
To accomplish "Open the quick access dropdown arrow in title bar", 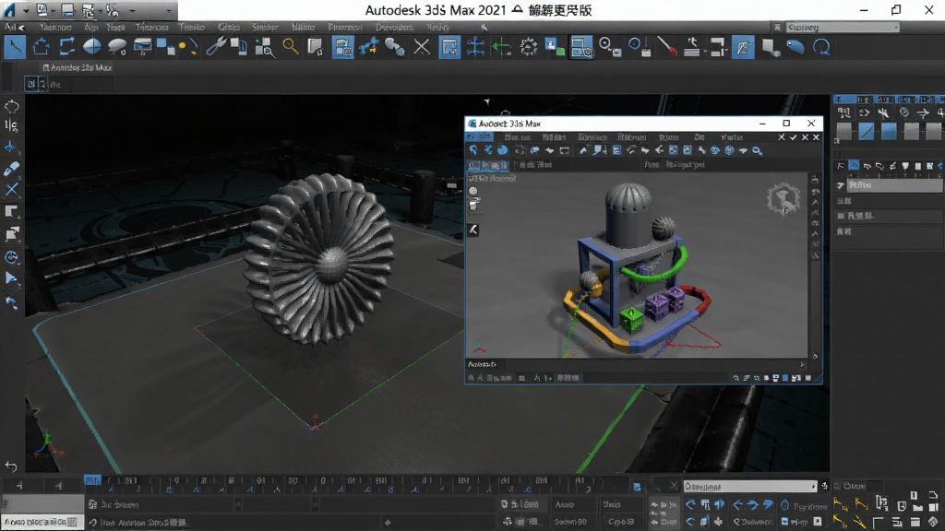I will click(169, 10).
